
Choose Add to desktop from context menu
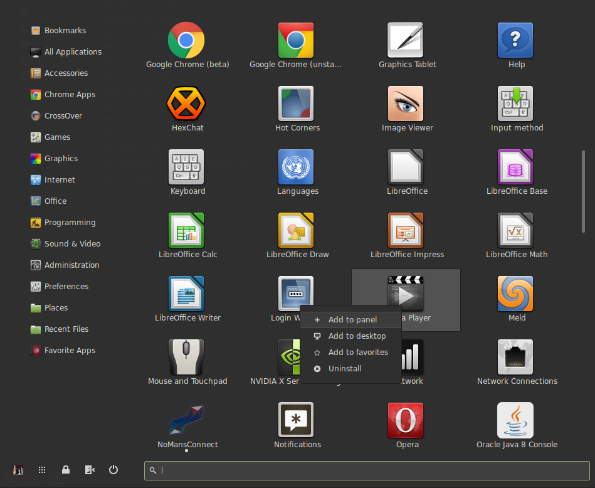point(350,336)
